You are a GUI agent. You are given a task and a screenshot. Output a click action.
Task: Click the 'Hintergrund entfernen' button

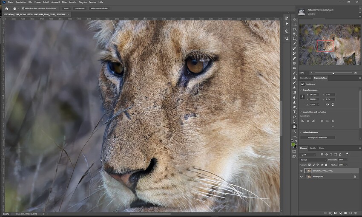317,138
